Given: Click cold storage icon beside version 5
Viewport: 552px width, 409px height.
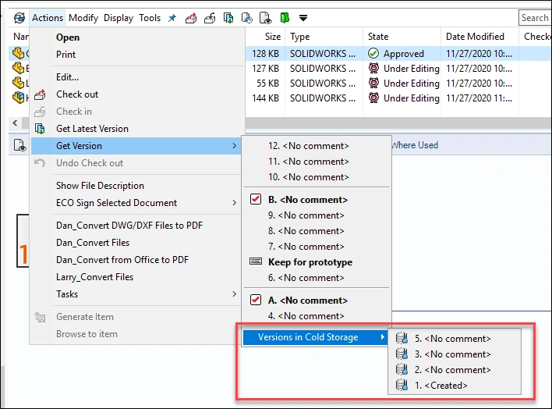Looking at the screenshot, I should point(402,339).
